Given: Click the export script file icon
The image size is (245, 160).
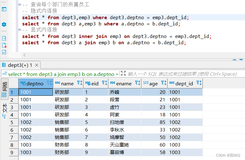Looking at the screenshot, I should (x=4, y=38).
